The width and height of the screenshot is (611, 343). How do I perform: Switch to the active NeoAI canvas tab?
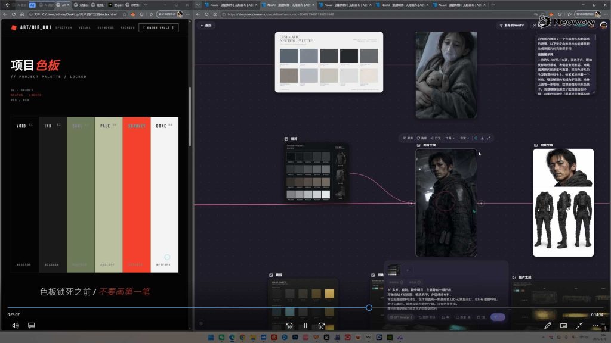click(x=287, y=5)
